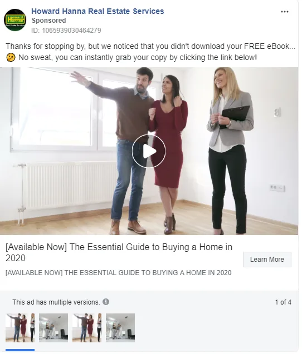Image resolution: width=302 pixels, height=354 pixels.
Task: Click the ad post caption text
Action: [150, 52]
